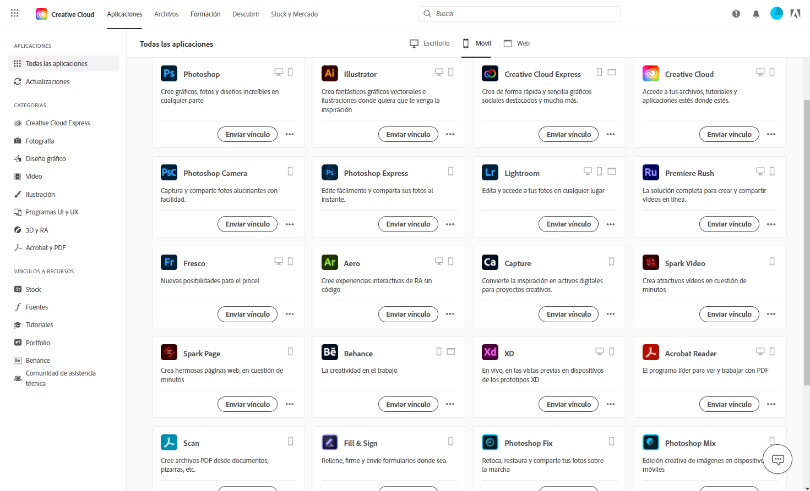Screen dimensions: 810x491
Task: Click the Photoshop Camera app icon
Action: tap(169, 172)
